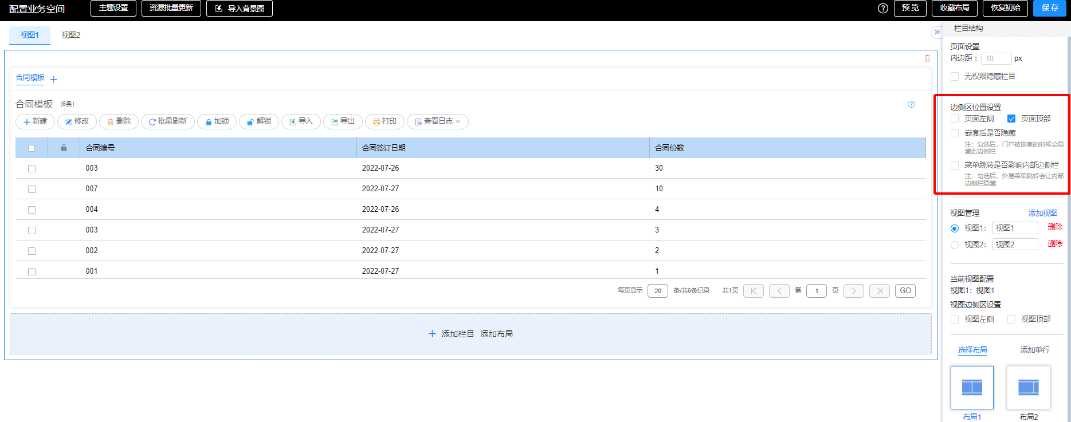Select the 视图1 radio button
1071x422 pixels.
click(955, 228)
